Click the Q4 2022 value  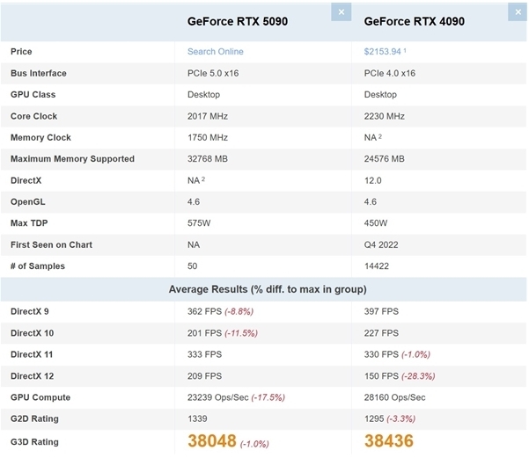(x=381, y=244)
